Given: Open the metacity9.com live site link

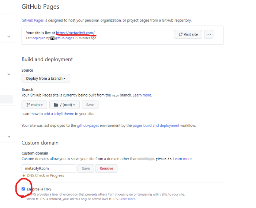Looking at the screenshot, I should (75, 33).
